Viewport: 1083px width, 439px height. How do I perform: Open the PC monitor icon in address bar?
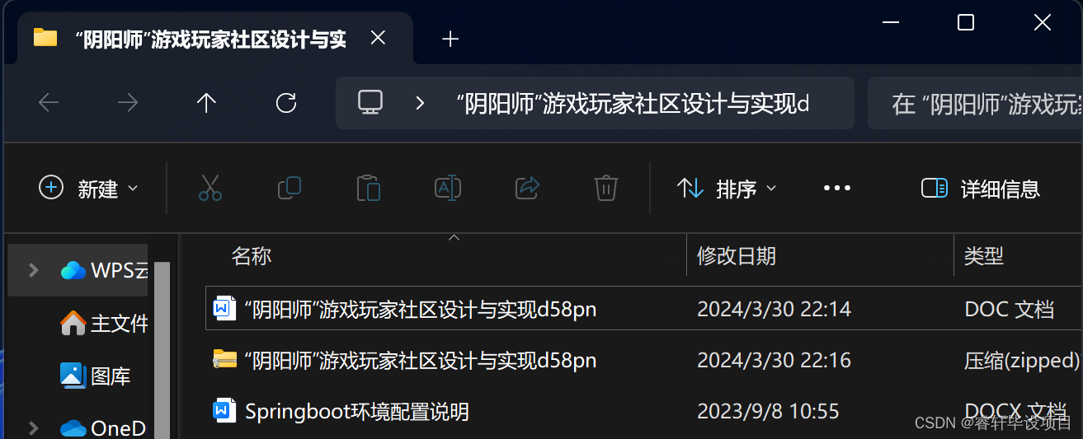[x=370, y=102]
